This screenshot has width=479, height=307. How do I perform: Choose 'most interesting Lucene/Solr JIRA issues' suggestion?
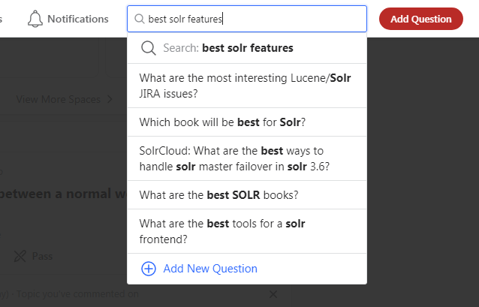coord(247,86)
